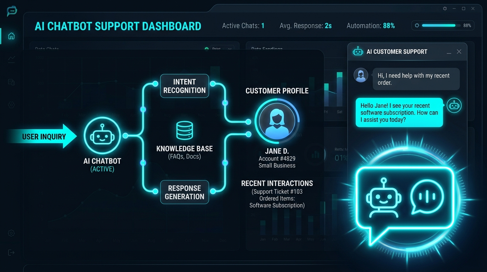Screen dimensions: 487x272
Task: Click the Intent Recognition node
Action: [x=184, y=86]
